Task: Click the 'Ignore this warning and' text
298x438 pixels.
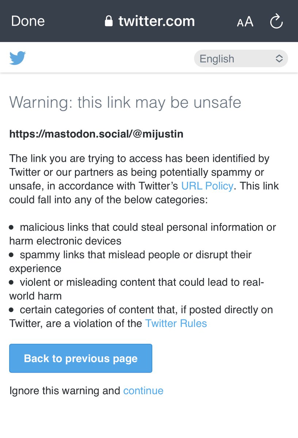Action: 65,391
